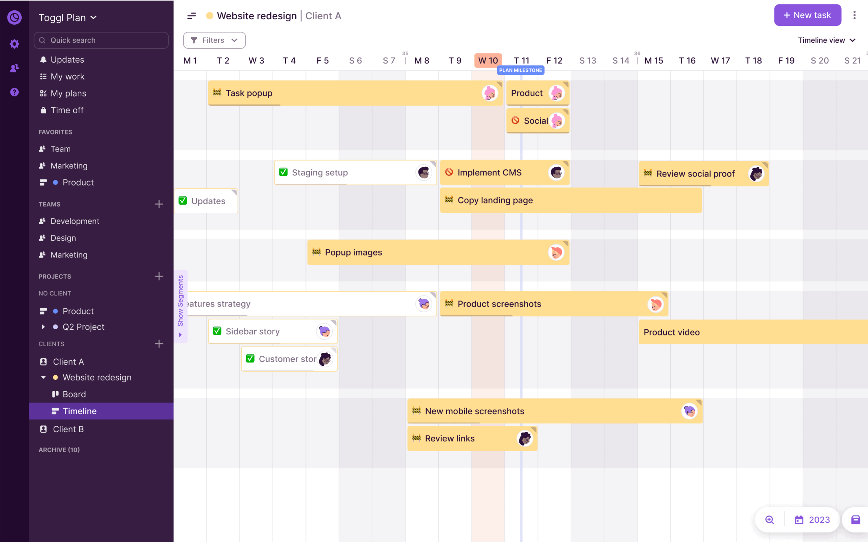
Task: Collapse the Website redesign project arrow
Action: pyautogui.click(x=43, y=377)
